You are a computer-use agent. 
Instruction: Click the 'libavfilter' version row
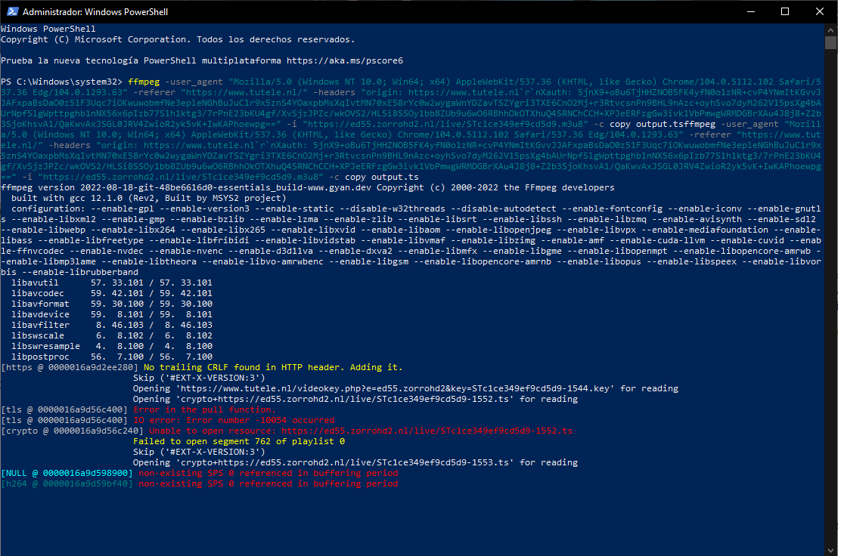point(112,325)
